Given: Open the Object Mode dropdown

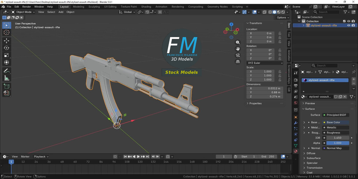Looking at the screenshot, I should [23, 12].
